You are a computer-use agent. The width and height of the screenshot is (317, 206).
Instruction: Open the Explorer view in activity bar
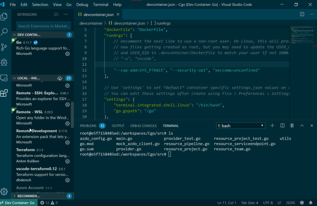pyautogui.click(x=5, y=17)
